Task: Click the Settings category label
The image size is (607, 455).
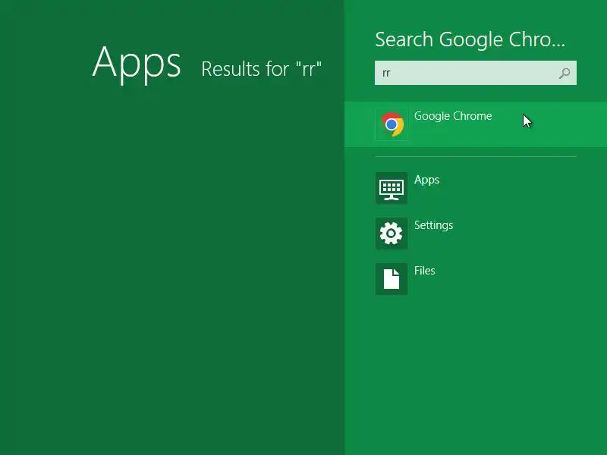Action: [x=433, y=225]
